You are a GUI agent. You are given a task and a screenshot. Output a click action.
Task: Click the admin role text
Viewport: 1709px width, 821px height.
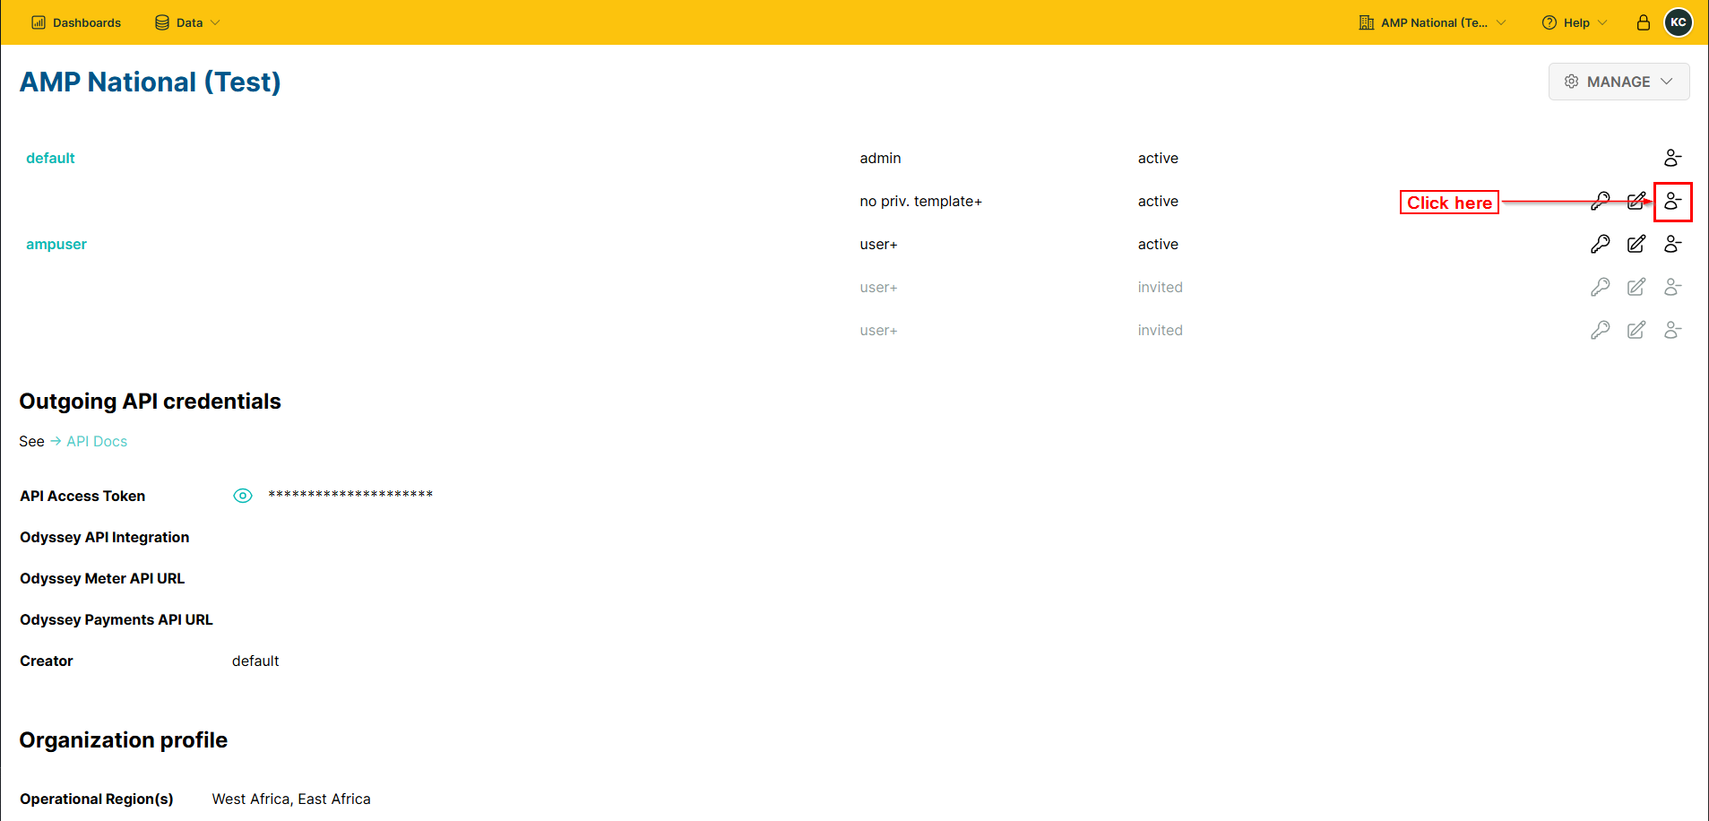point(880,158)
